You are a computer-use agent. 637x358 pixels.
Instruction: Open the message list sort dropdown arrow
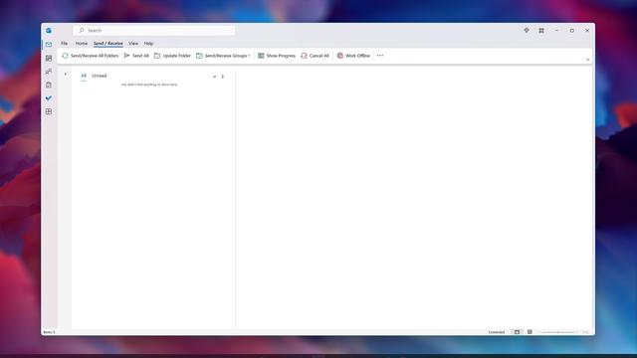pos(215,77)
